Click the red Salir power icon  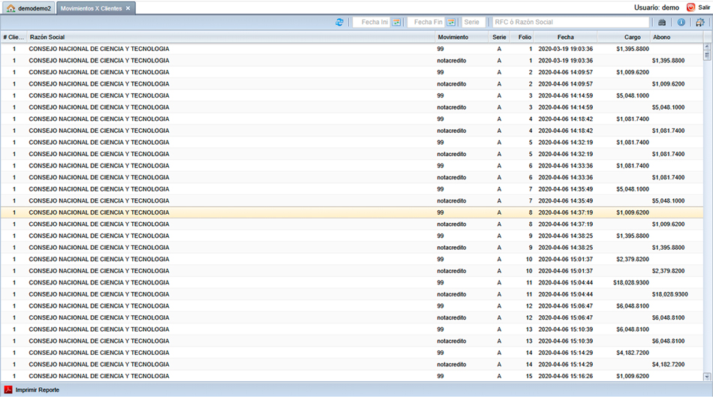pos(690,7)
